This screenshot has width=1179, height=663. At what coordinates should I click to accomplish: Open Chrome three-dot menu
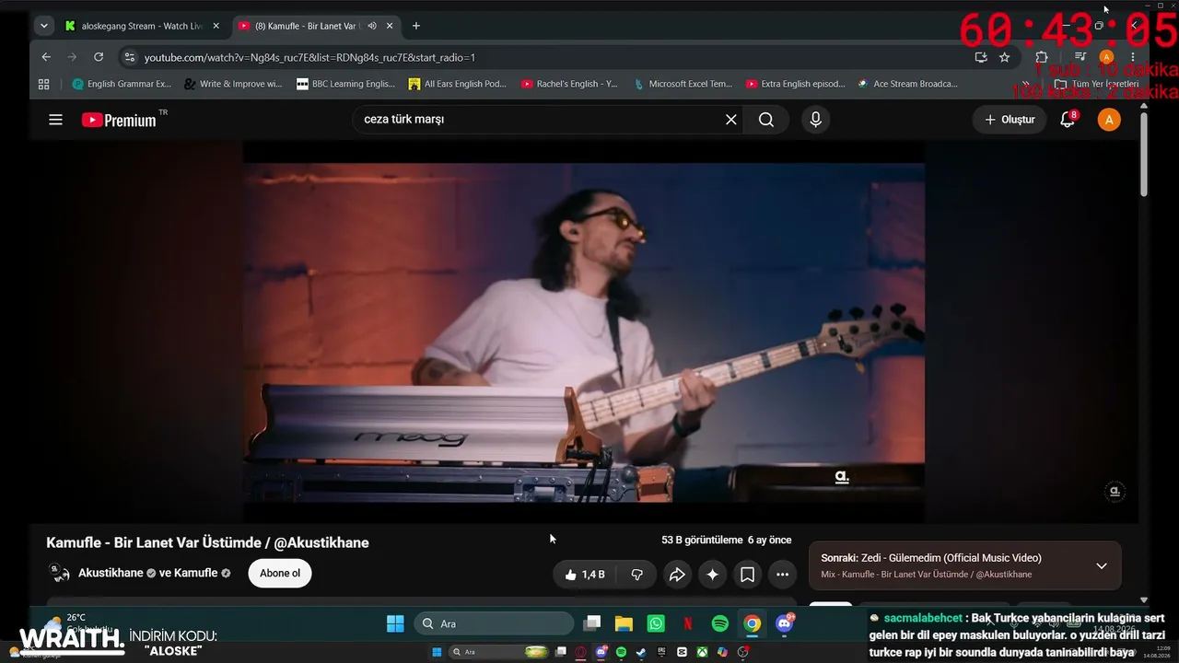[1132, 57]
